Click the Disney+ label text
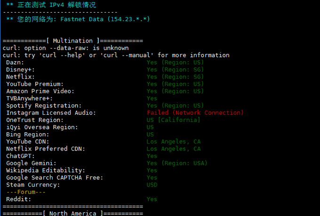The width and height of the screenshot is (320, 216). (20, 70)
